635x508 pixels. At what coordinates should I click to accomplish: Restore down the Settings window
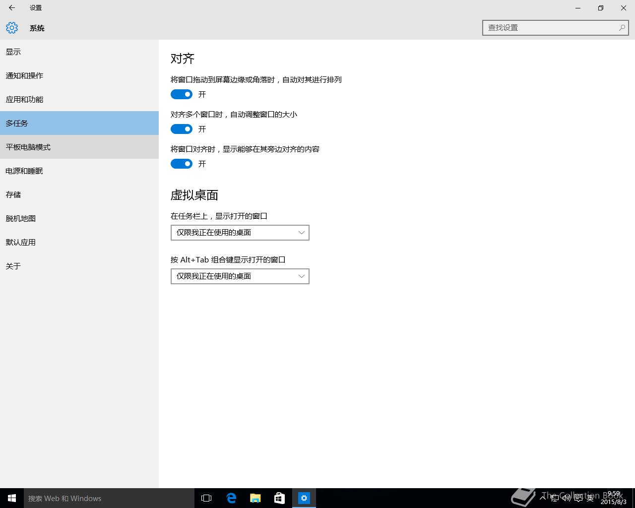[601, 8]
